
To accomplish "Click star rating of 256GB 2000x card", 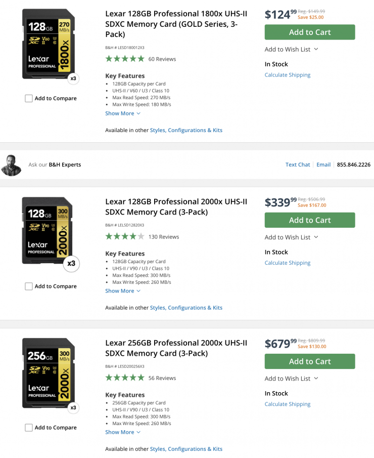I will [x=125, y=378].
